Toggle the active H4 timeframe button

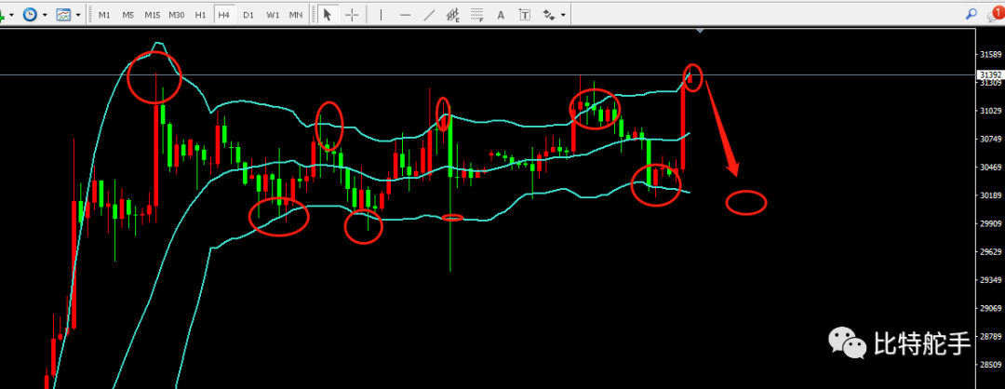[223, 14]
